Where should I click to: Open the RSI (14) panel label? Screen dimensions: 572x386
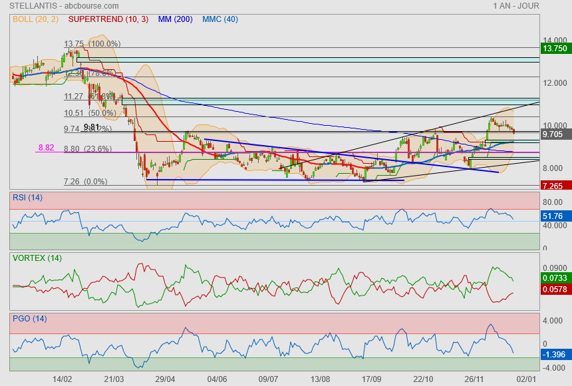coord(27,197)
